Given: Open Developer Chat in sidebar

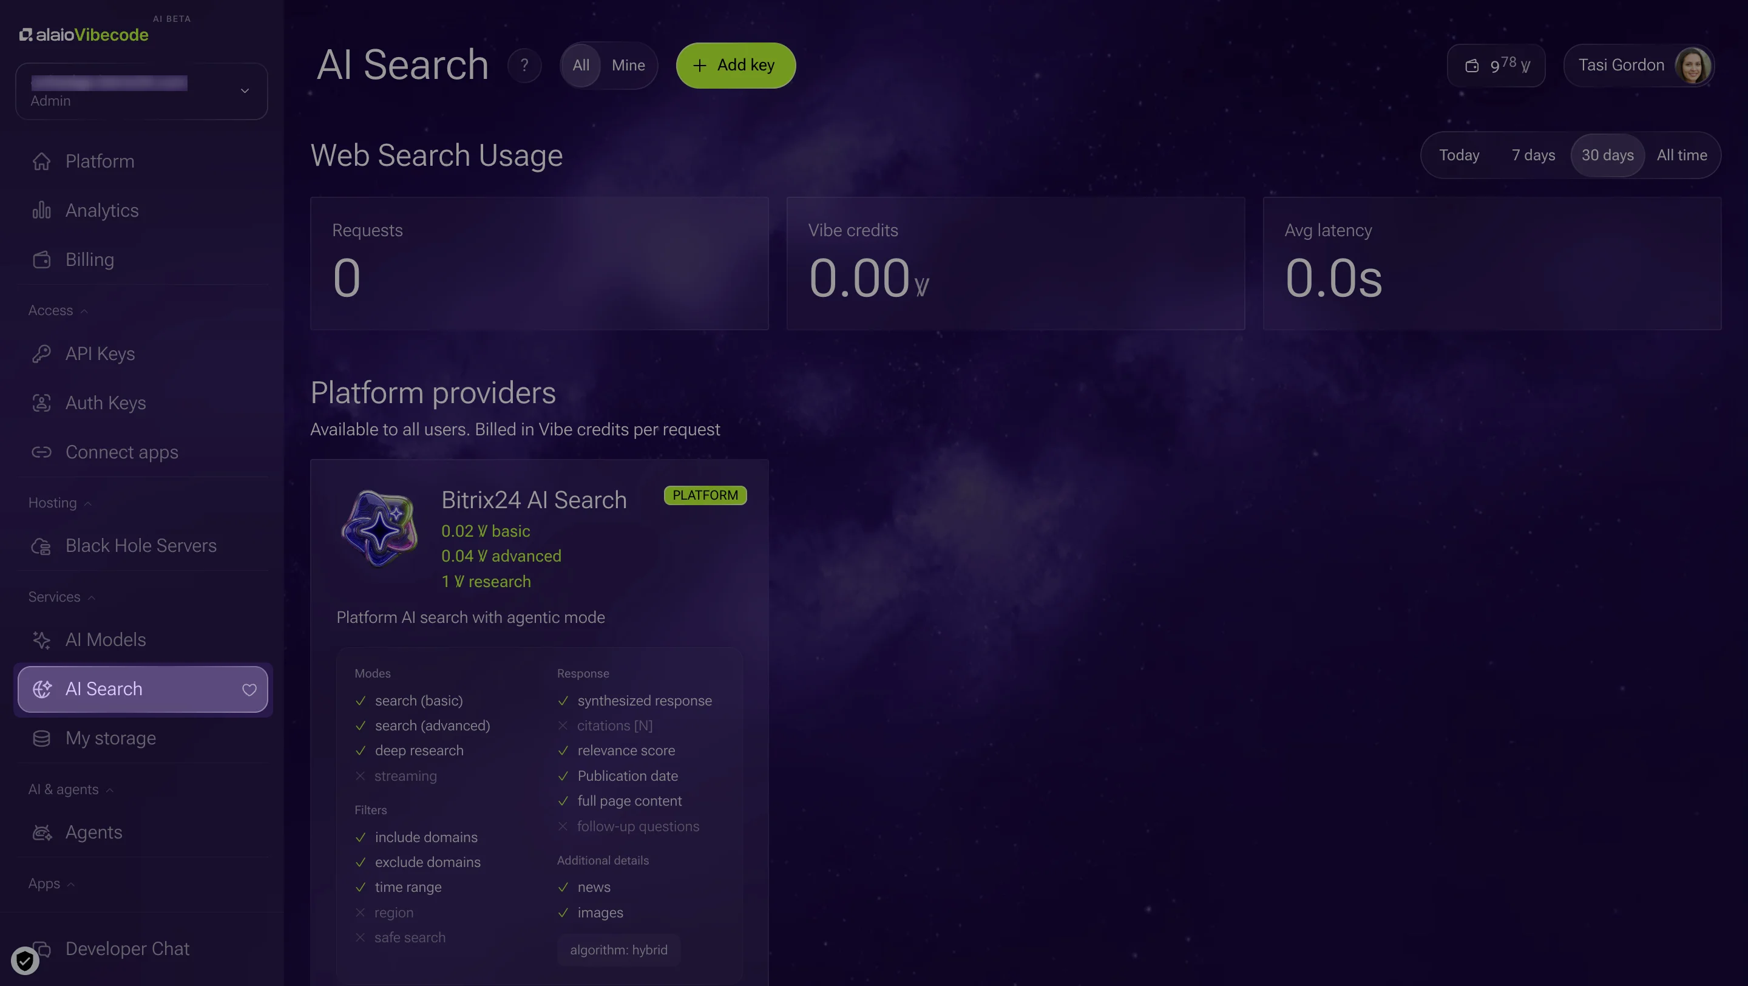Looking at the screenshot, I should [127, 949].
